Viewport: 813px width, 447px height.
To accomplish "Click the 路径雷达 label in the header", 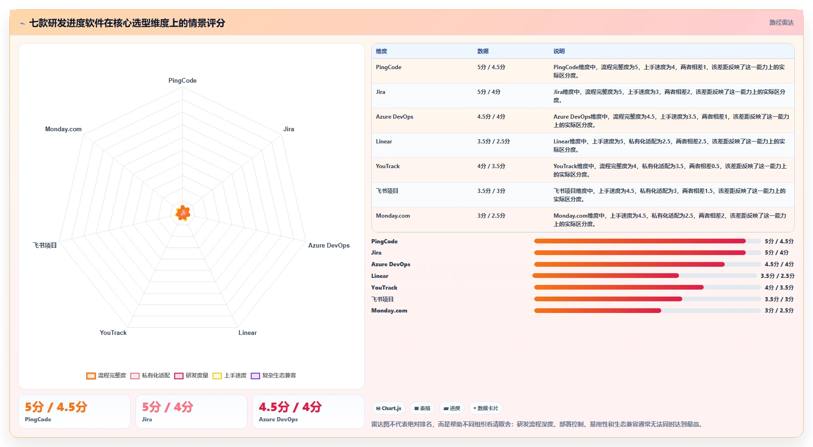I will click(782, 22).
